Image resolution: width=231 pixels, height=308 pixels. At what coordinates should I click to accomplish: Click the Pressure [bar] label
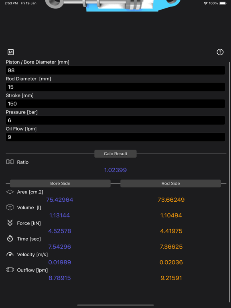22,112
